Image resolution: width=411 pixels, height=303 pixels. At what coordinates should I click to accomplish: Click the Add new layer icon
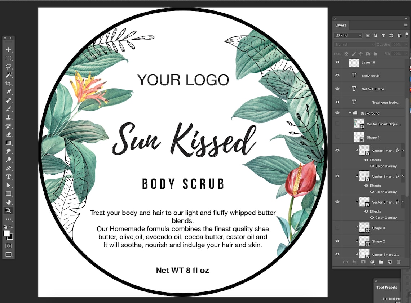point(390,262)
